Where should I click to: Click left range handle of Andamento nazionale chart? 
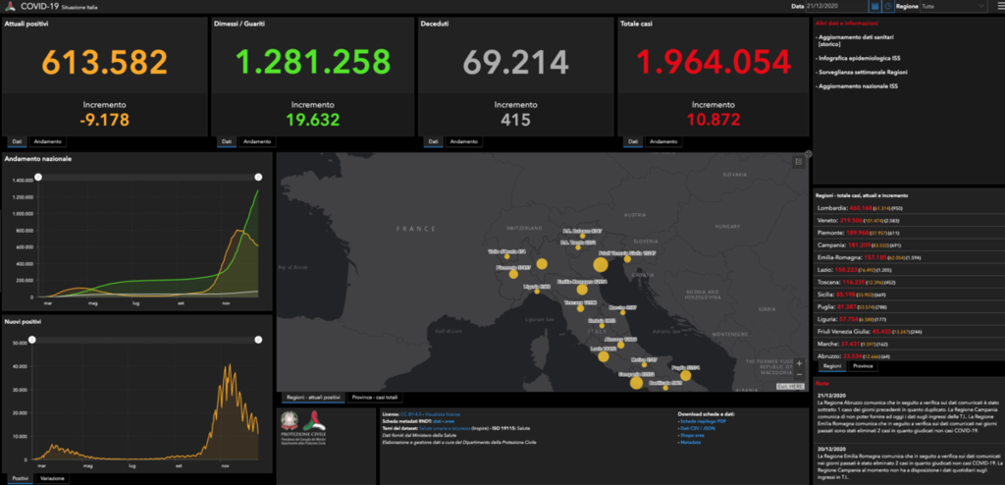[x=38, y=177]
